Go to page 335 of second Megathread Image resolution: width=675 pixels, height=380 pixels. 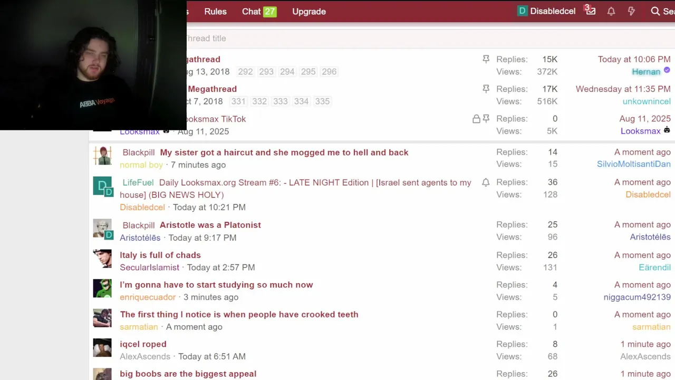322,101
